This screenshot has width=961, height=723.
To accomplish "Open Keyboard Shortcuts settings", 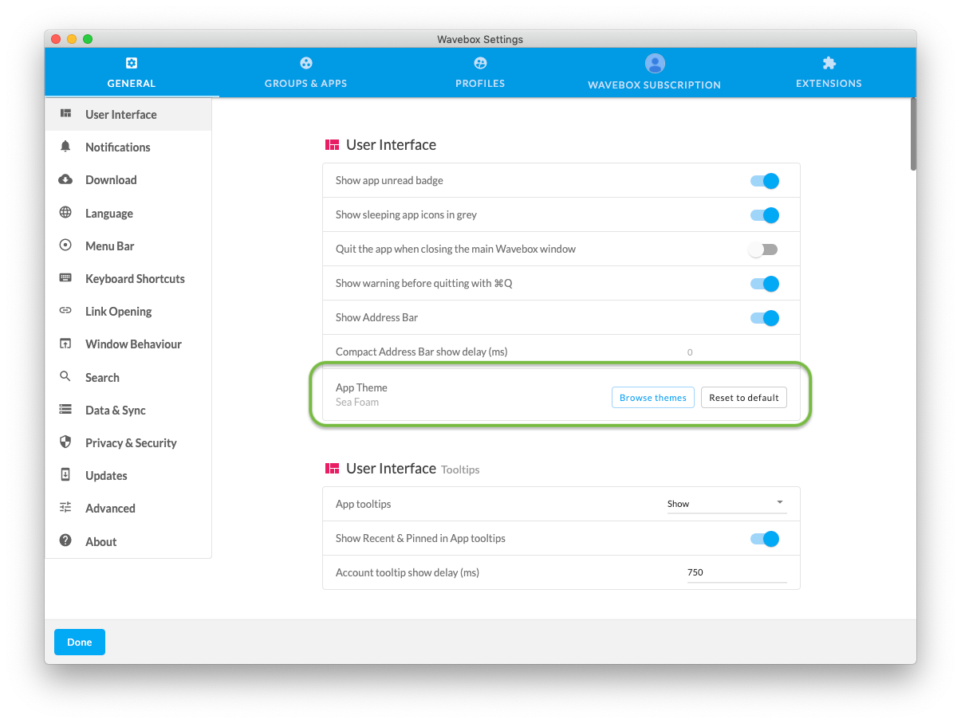I will coord(128,278).
